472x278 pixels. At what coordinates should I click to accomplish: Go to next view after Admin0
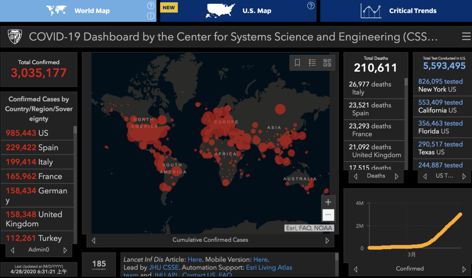65,250
